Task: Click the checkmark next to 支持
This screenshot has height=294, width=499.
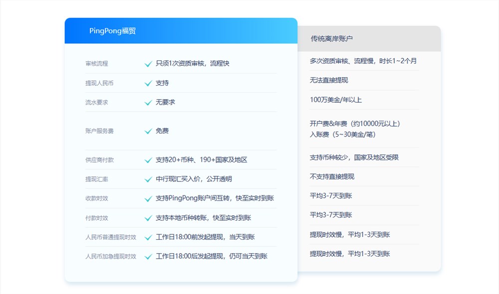Action: click(x=148, y=83)
